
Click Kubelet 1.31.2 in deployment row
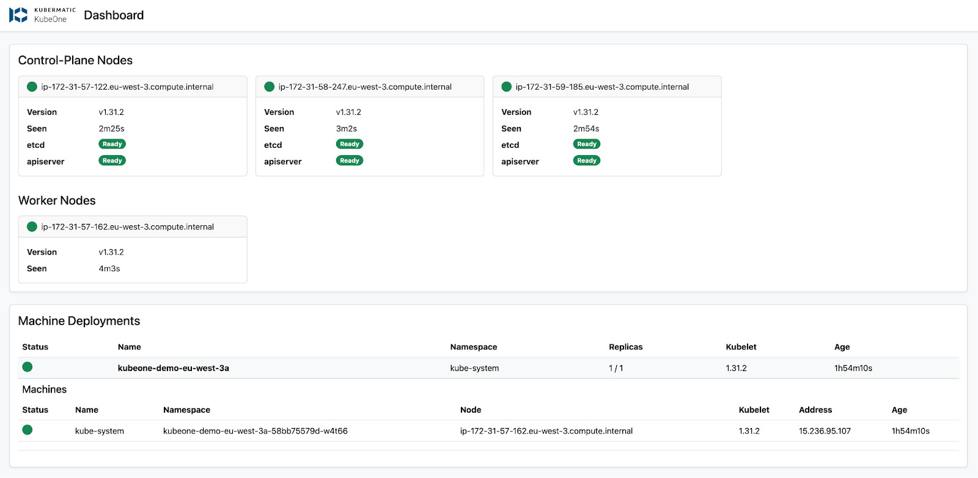click(x=737, y=368)
